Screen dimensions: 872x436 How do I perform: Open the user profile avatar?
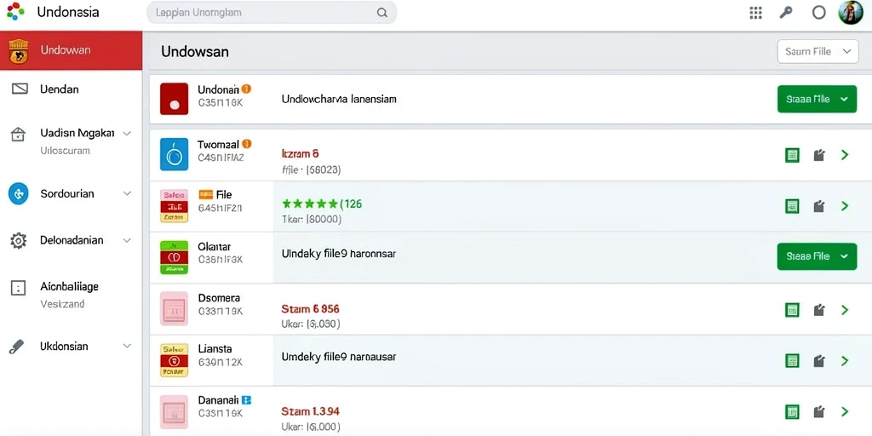(851, 12)
